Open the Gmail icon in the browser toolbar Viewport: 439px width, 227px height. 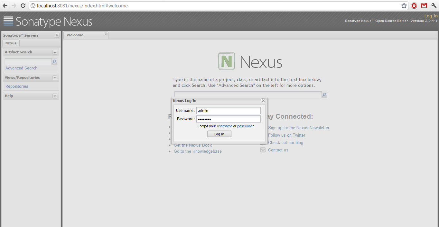(x=424, y=5)
